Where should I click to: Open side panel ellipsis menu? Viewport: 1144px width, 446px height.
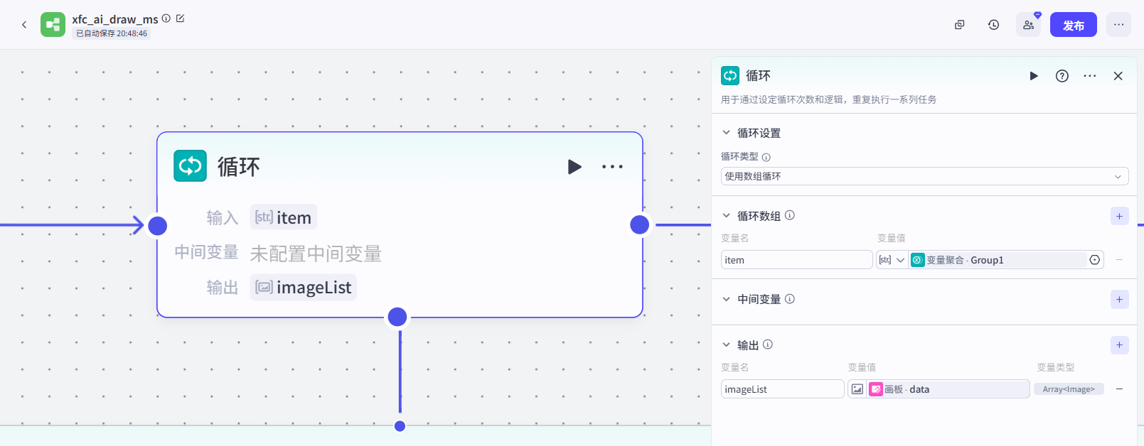click(1090, 76)
